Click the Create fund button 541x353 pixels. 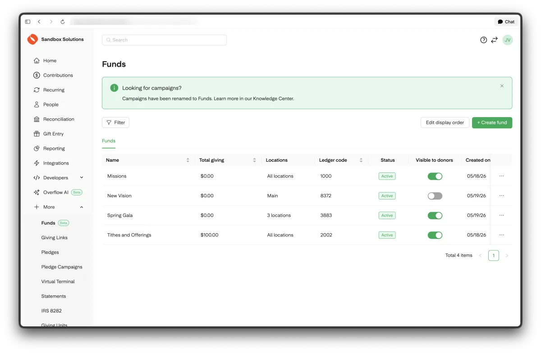[492, 122]
